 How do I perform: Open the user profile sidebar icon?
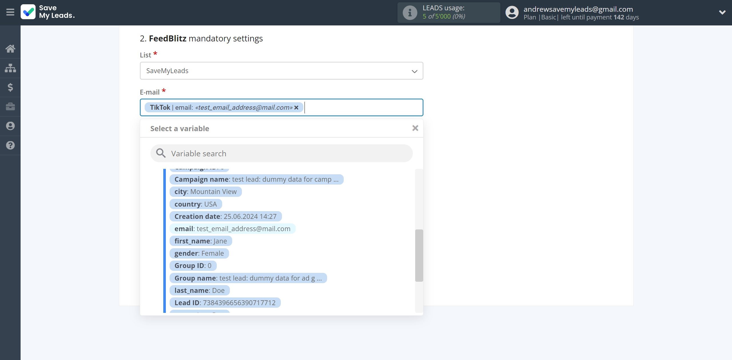coord(10,126)
